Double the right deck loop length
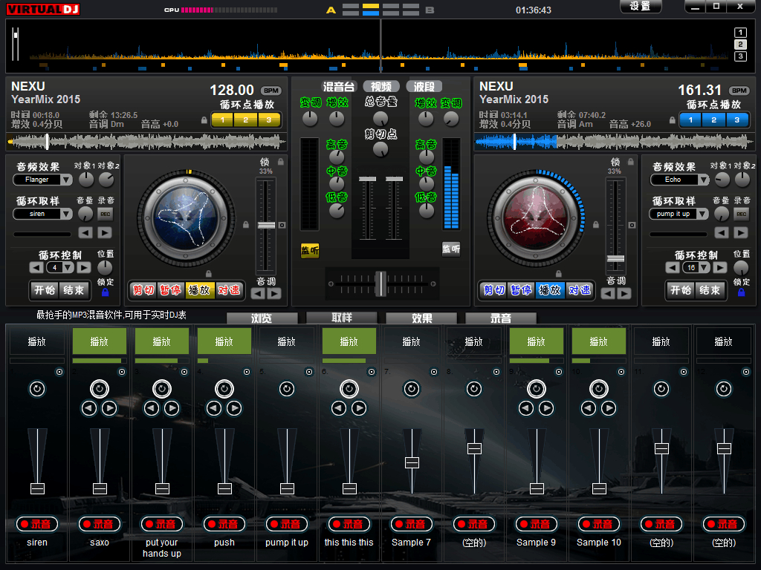Viewport: 761px width, 570px height. [x=719, y=267]
